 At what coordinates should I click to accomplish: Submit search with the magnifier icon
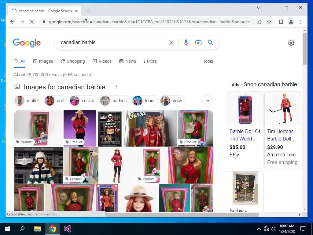[210, 42]
